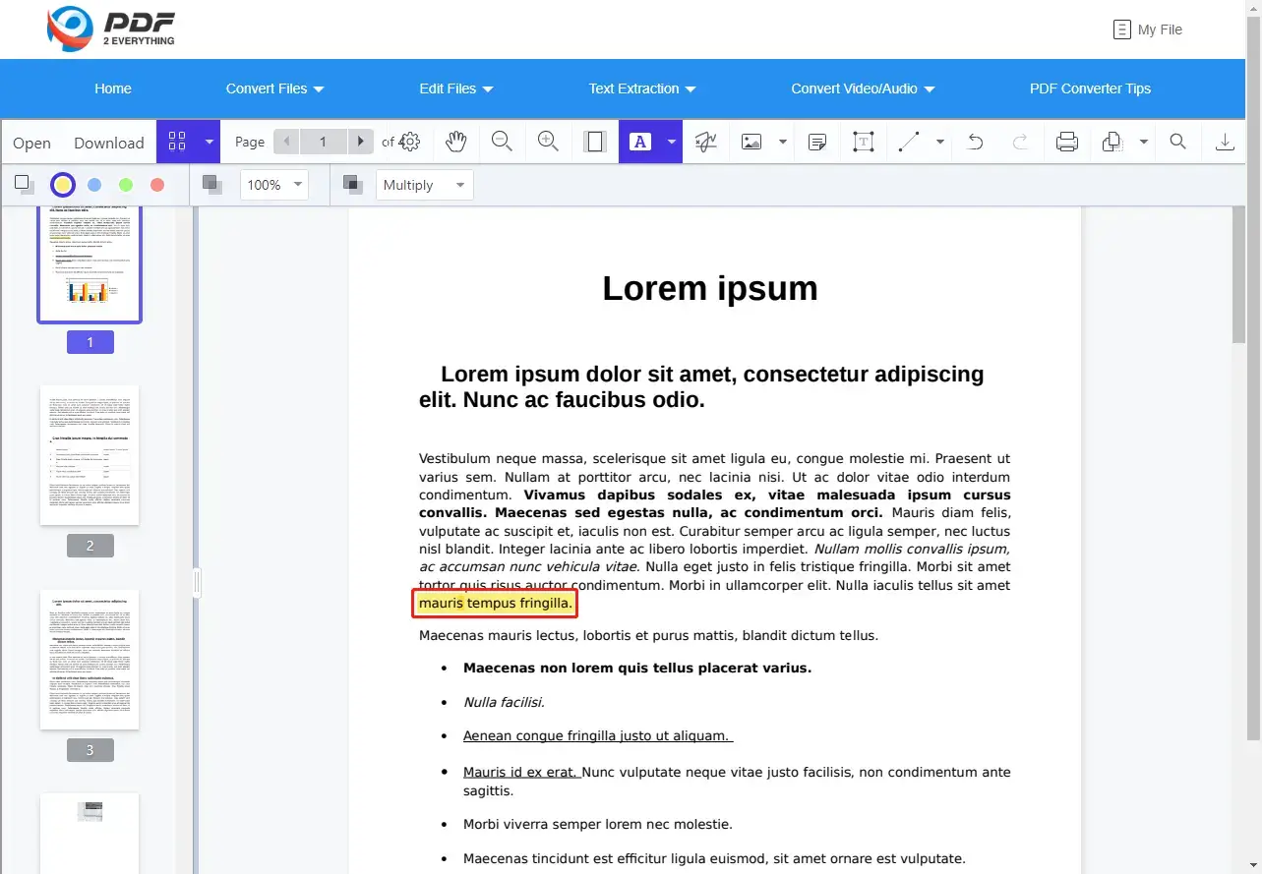Open the signature tool
Viewport: 1262px width, 874px height.
[x=705, y=142]
